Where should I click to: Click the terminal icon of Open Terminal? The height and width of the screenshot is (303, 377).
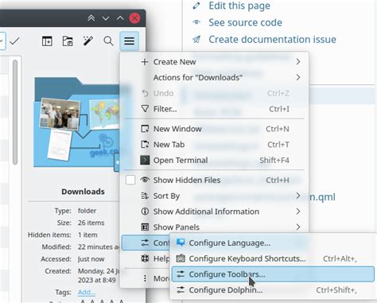click(x=145, y=160)
